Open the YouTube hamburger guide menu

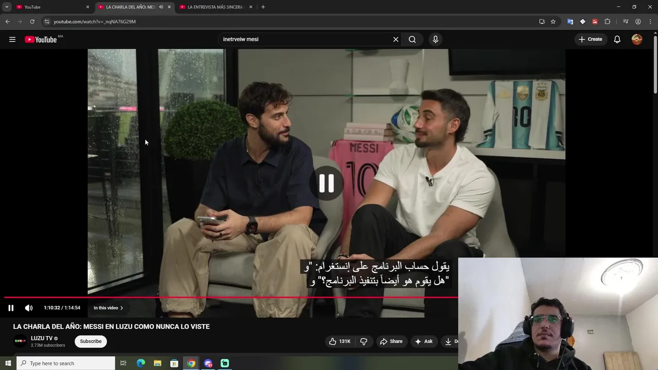[12, 40]
